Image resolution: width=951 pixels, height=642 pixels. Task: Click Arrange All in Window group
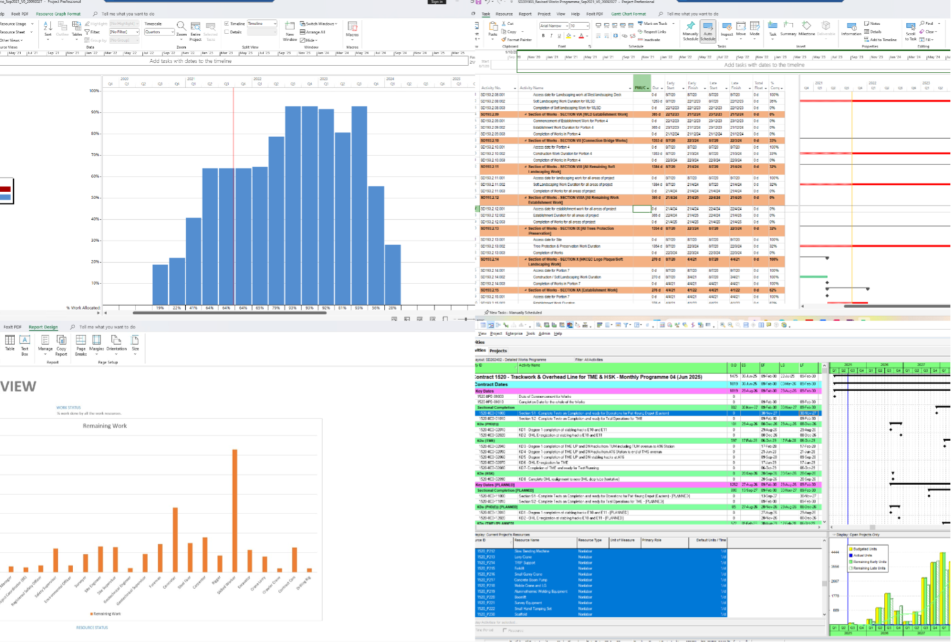pyautogui.click(x=313, y=32)
